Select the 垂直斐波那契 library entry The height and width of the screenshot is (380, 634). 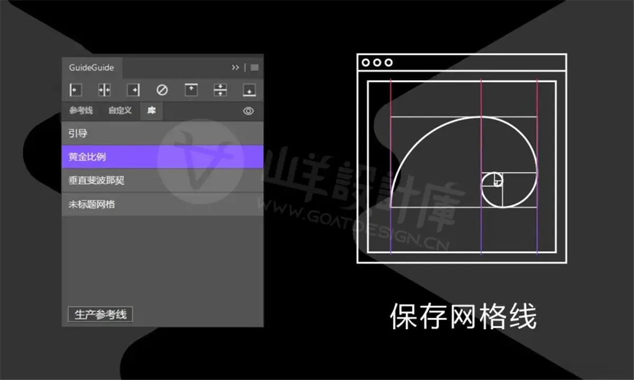click(163, 180)
